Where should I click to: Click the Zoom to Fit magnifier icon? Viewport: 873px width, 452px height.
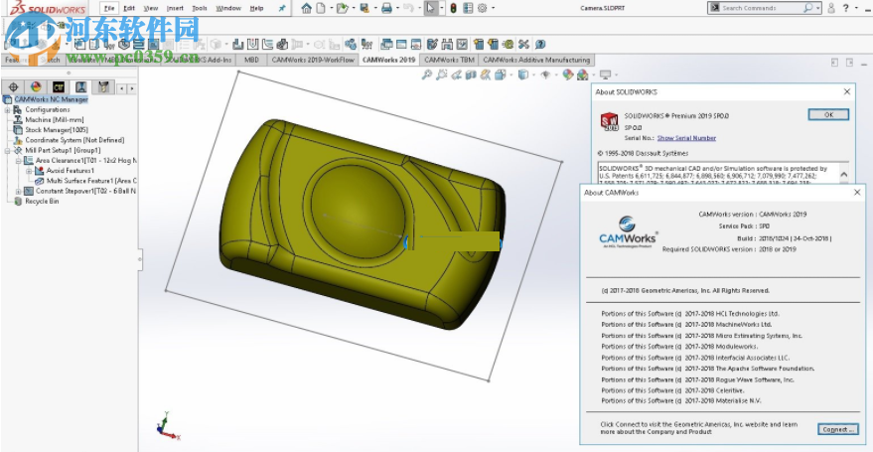point(428,75)
